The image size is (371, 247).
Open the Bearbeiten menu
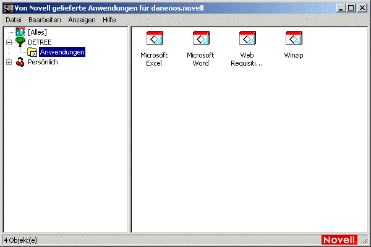click(x=45, y=20)
